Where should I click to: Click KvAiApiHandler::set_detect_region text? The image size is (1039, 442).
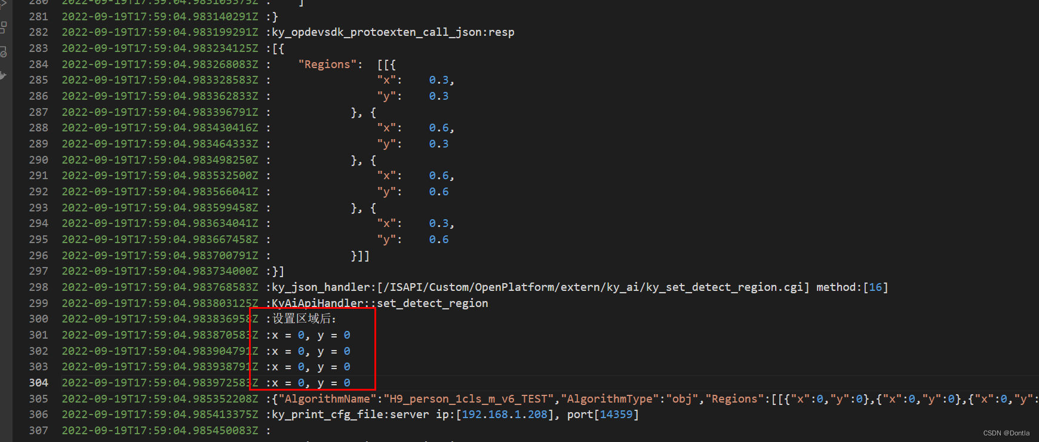(x=380, y=303)
